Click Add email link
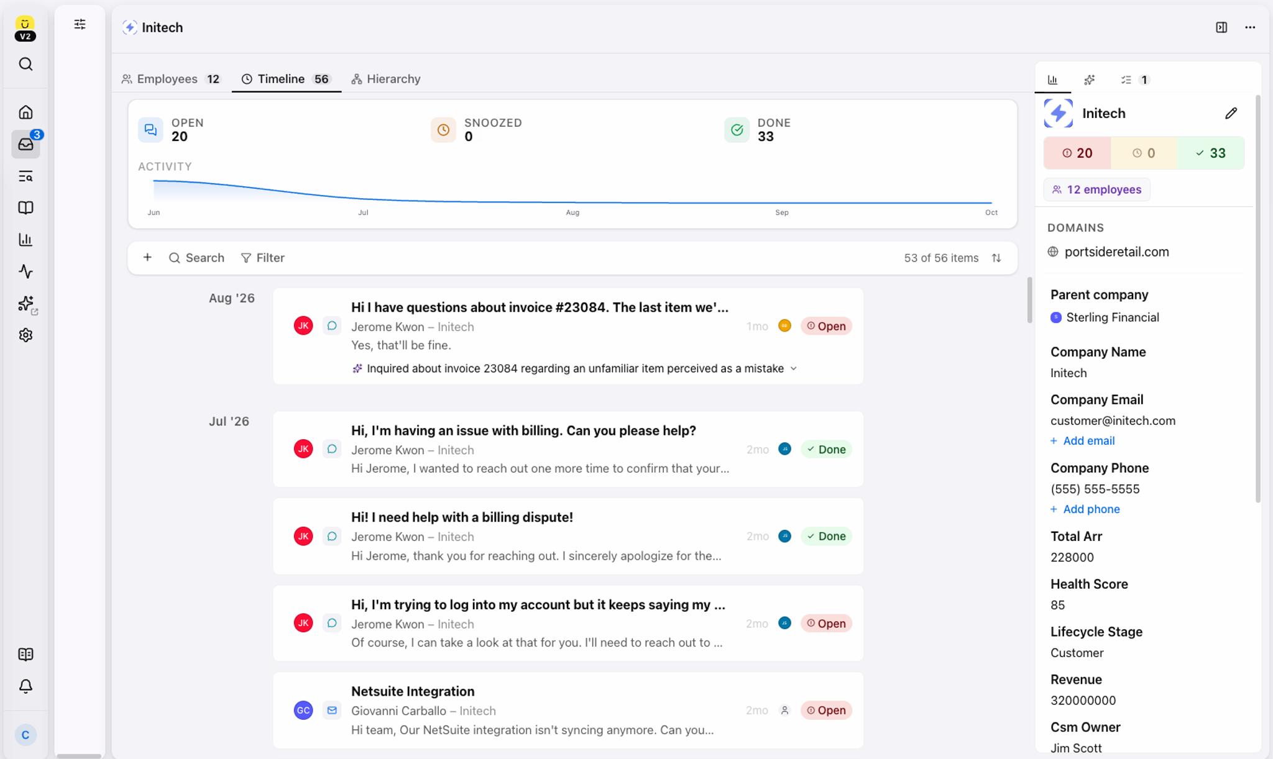The width and height of the screenshot is (1273, 759). tap(1082, 440)
